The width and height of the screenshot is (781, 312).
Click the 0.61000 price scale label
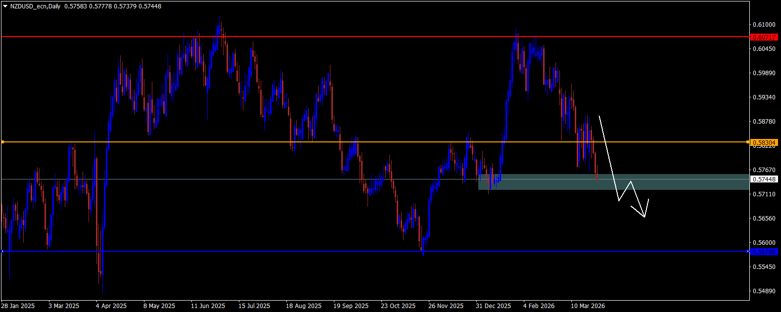coord(764,25)
